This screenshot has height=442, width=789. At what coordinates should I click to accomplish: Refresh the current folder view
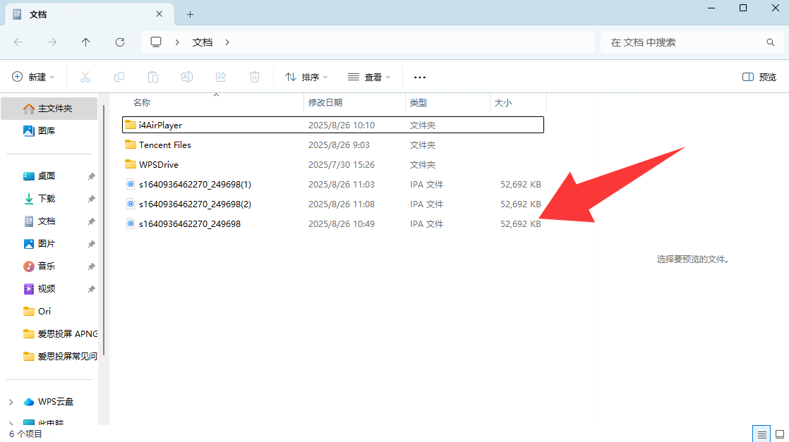point(120,42)
